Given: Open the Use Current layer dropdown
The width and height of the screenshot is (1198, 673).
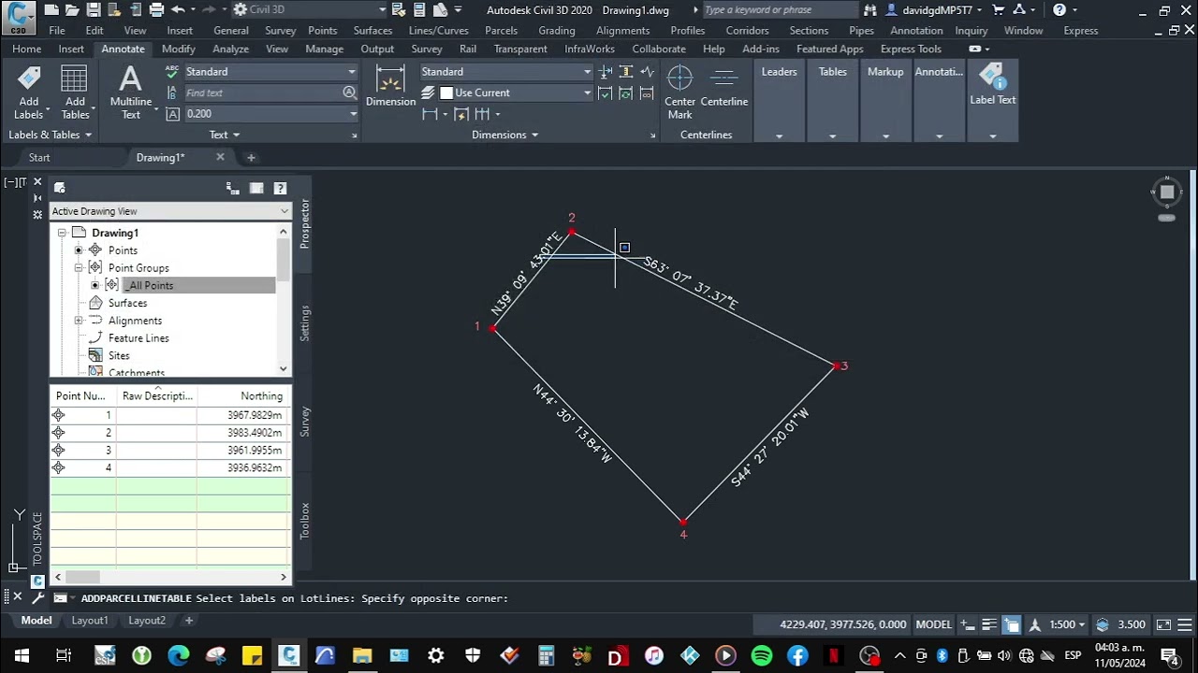Looking at the screenshot, I should [x=516, y=93].
